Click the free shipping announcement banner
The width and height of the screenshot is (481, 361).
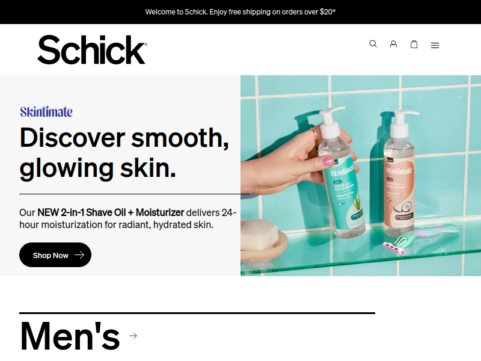[240, 12]
